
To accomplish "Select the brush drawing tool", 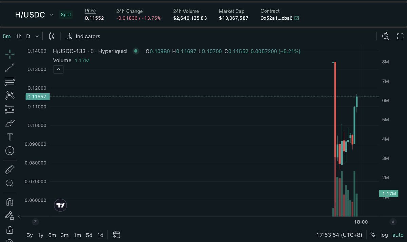I will point(10,123).
